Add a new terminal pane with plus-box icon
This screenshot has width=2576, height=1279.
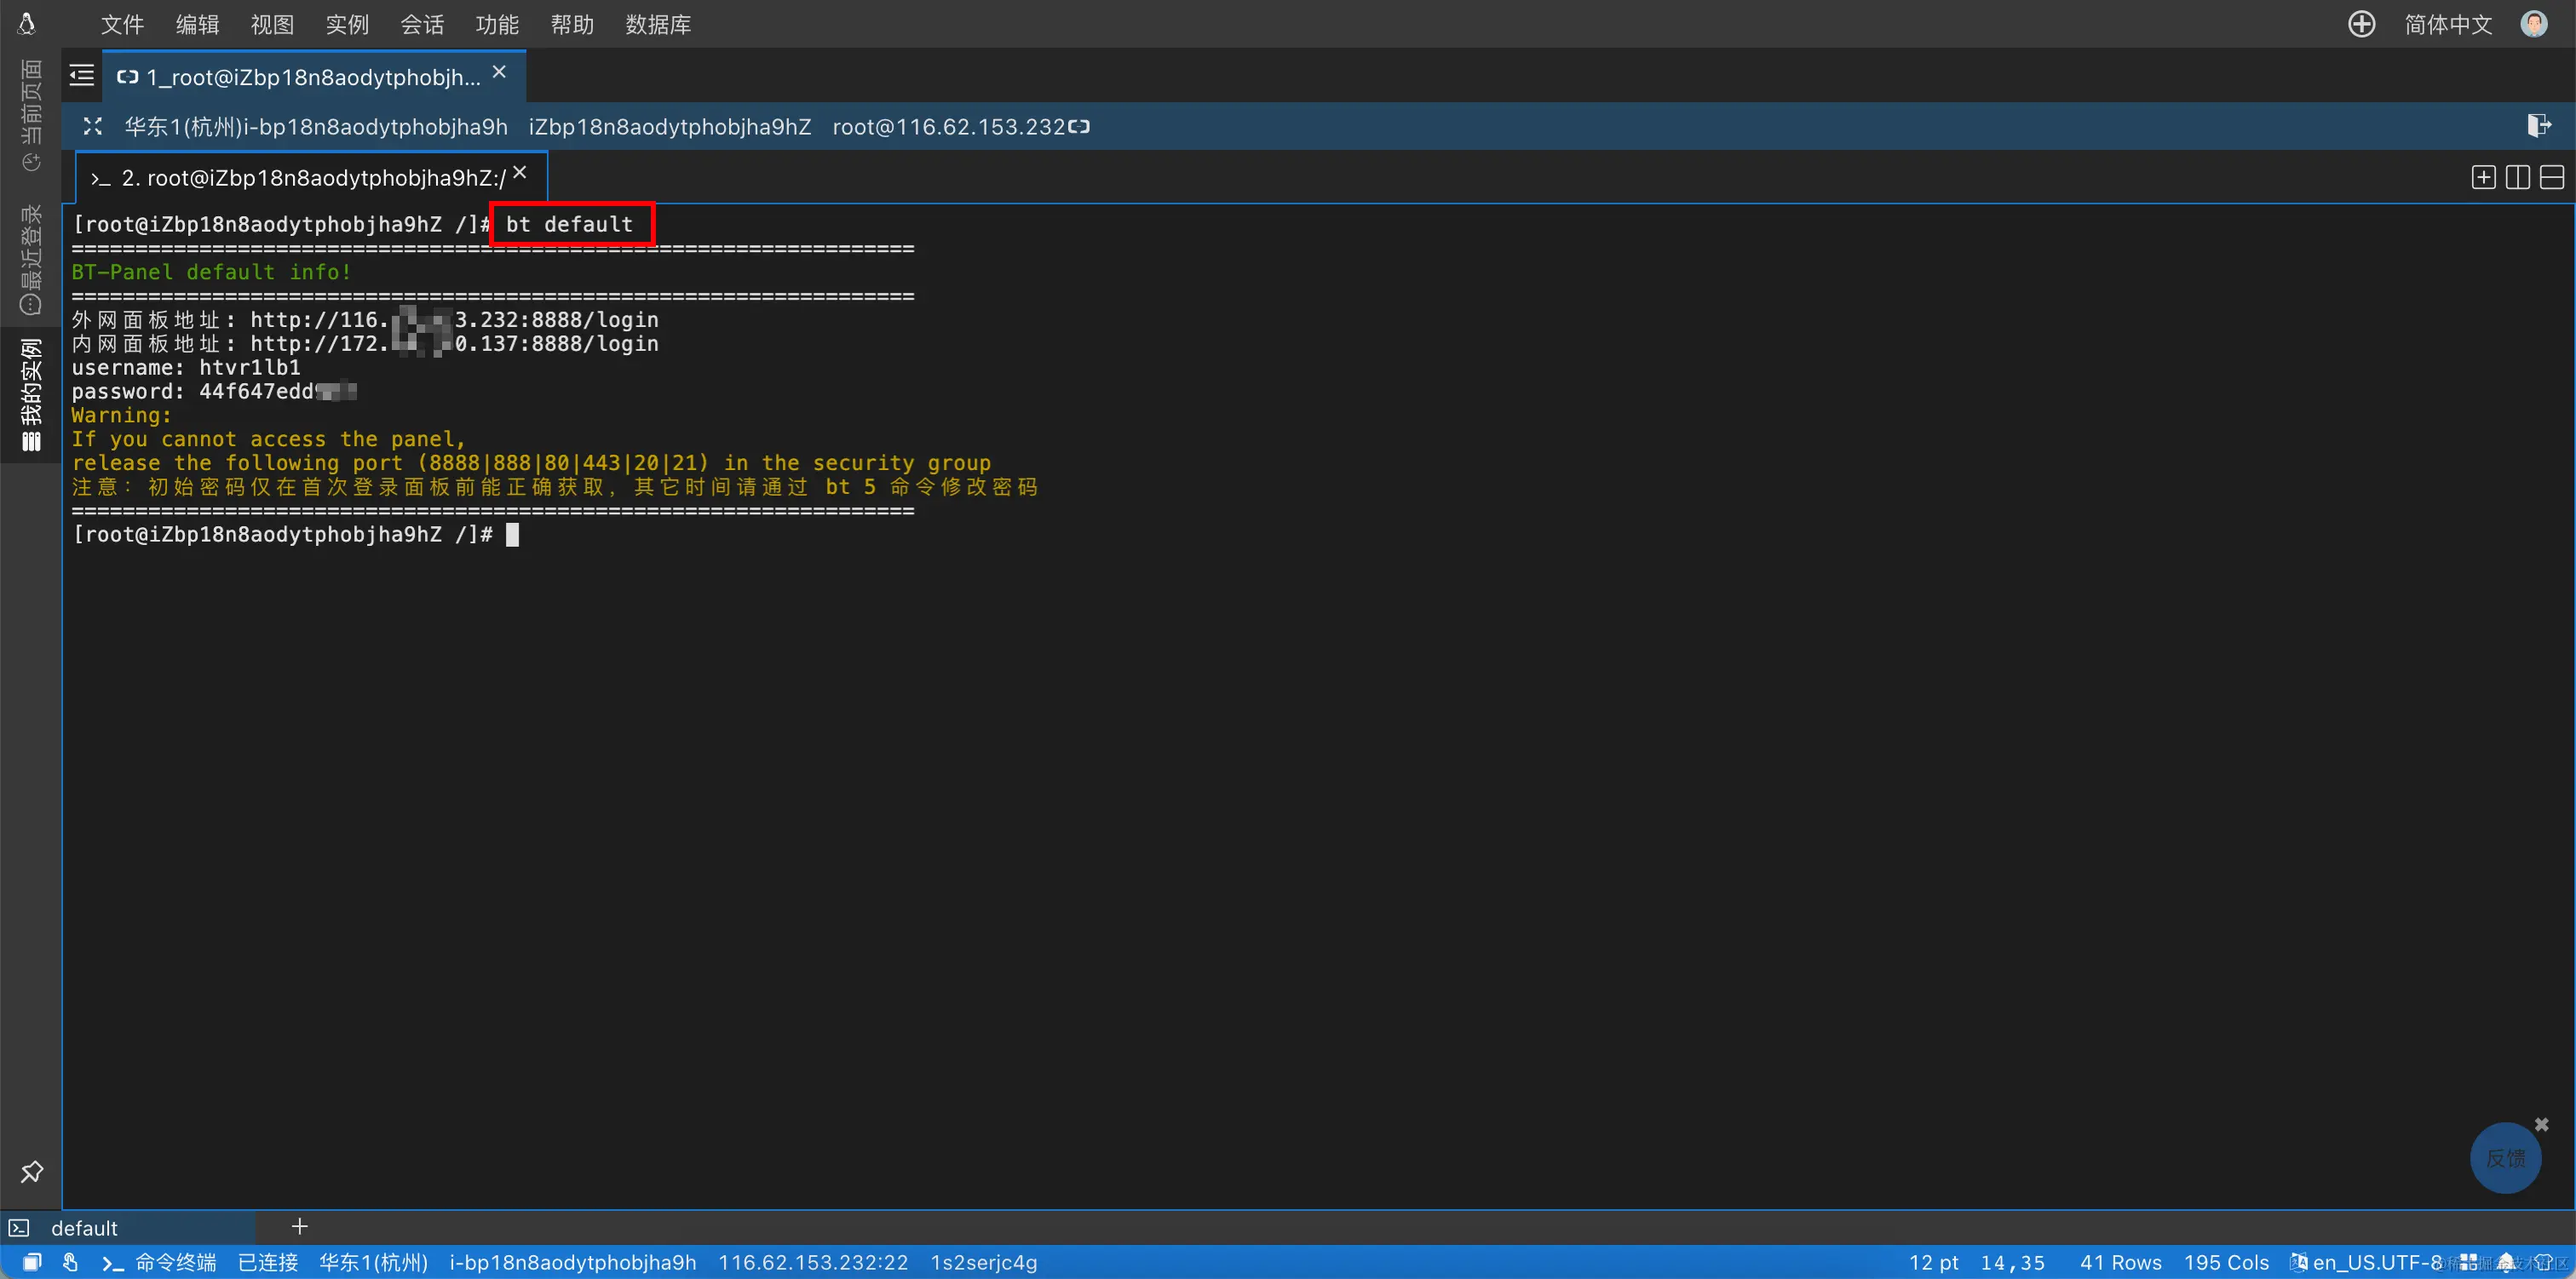point(2483,178)
